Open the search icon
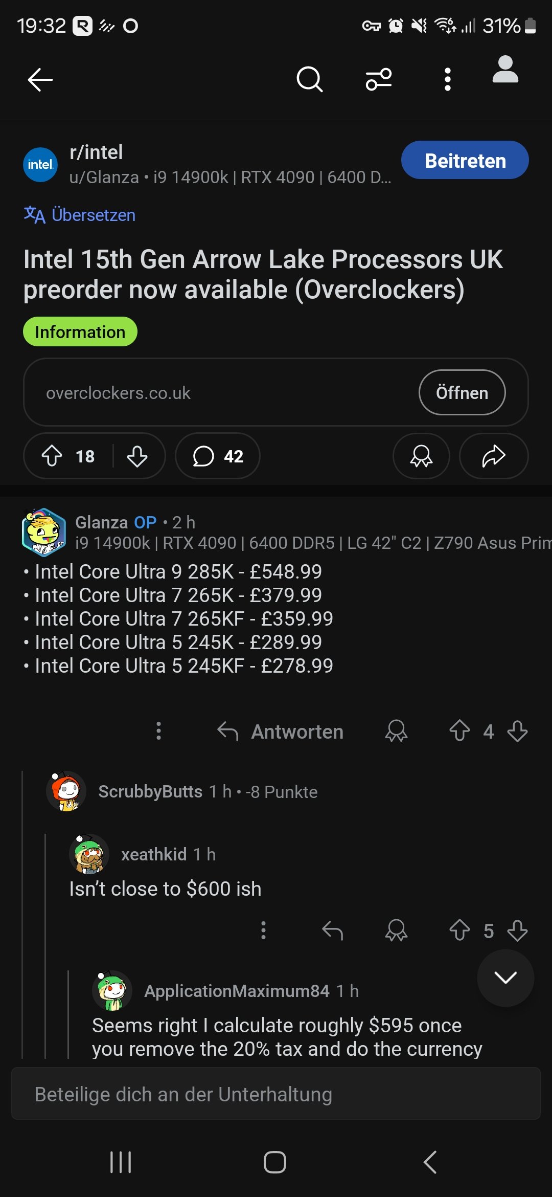552x1197 pixels. tap(309, 80)
